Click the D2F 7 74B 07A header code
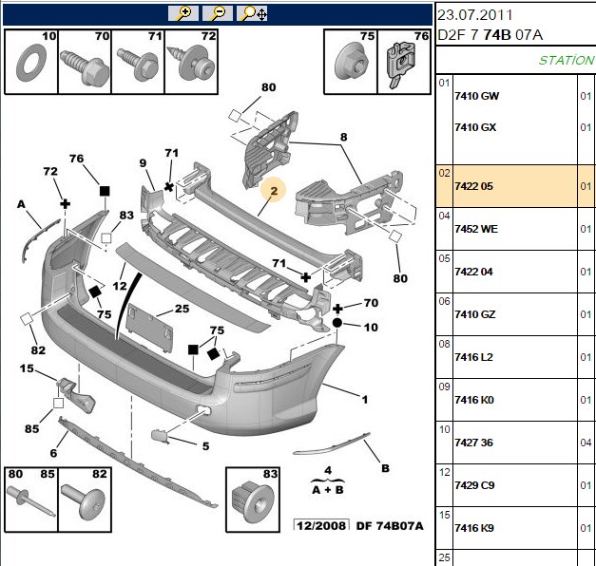The image size is (596, 566). 490,35
